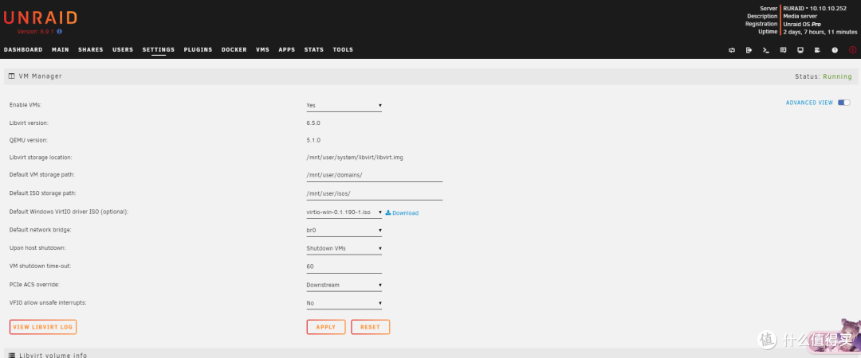Click the Help question mark icon
Viewport: 861px width, 358px height.
tap(835, 50)
